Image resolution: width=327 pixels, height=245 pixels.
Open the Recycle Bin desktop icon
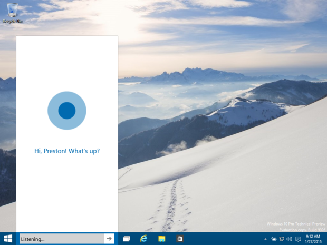point(12,13)
